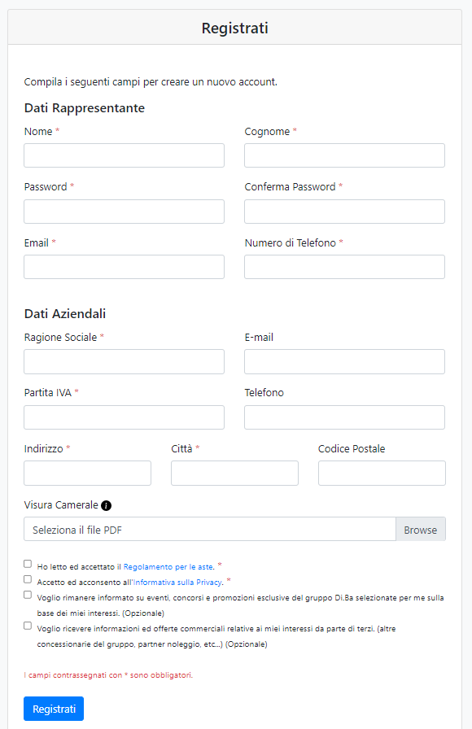Check third-party commercial offers checkbox
472x729 pixels.
28,626
